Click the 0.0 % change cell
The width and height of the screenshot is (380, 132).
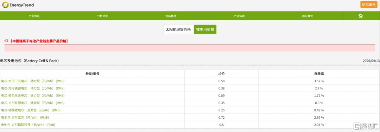coord(319,103)
